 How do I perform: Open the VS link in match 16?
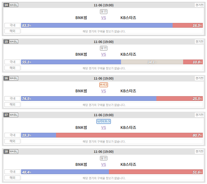(103, 91)
